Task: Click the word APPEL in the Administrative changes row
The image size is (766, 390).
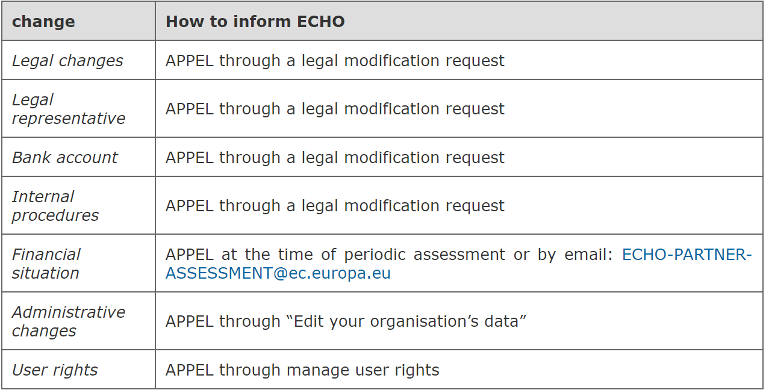Action: click(189, 321)
